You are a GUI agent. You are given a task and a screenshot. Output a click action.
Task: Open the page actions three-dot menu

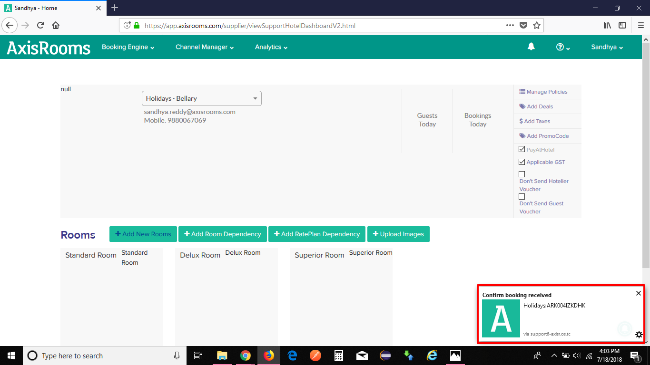(x=510, y=25)
